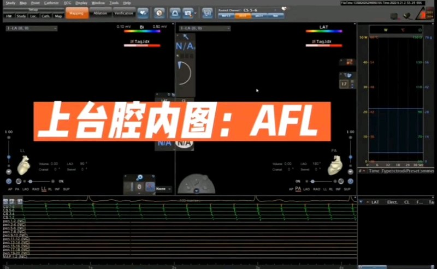Open the Study menu
437x269 pixels.
(x=10, y=3)
